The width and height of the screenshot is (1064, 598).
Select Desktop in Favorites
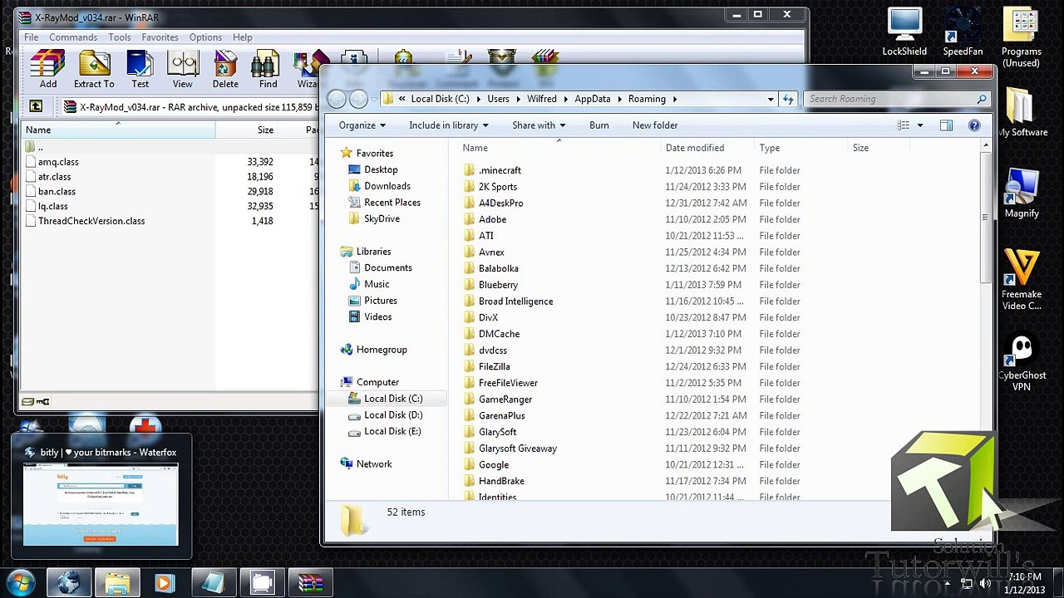[x=381, y=169]
